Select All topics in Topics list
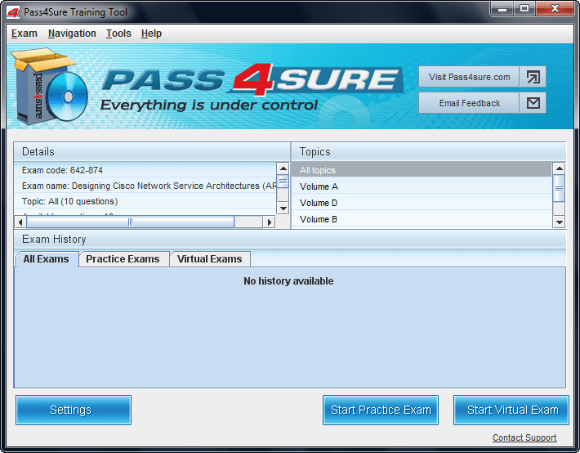Viewport: 580px width, 453px height. click(422, 170)
